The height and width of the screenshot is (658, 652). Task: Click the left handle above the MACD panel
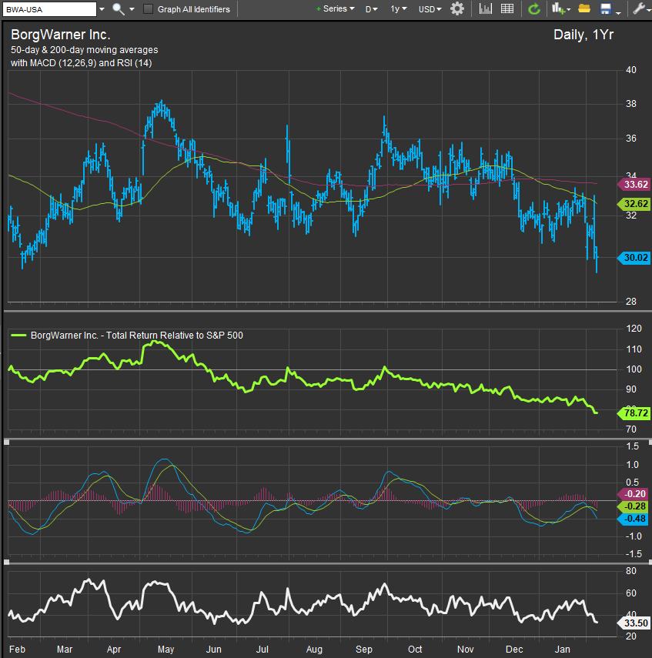tap(6, 442)
